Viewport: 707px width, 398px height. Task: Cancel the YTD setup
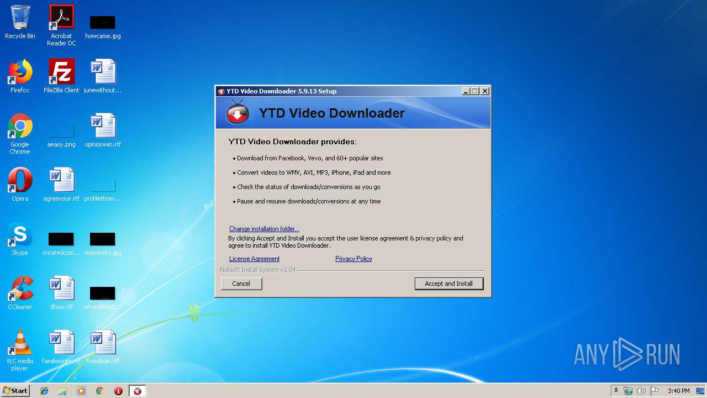click(241, 284)
